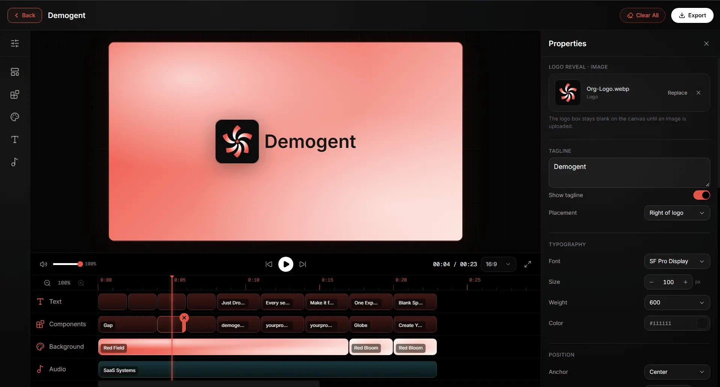Replace the logo image

[678, 93]
